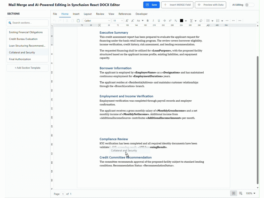Open the 100% zoom level dropdown

pos(250,193)
